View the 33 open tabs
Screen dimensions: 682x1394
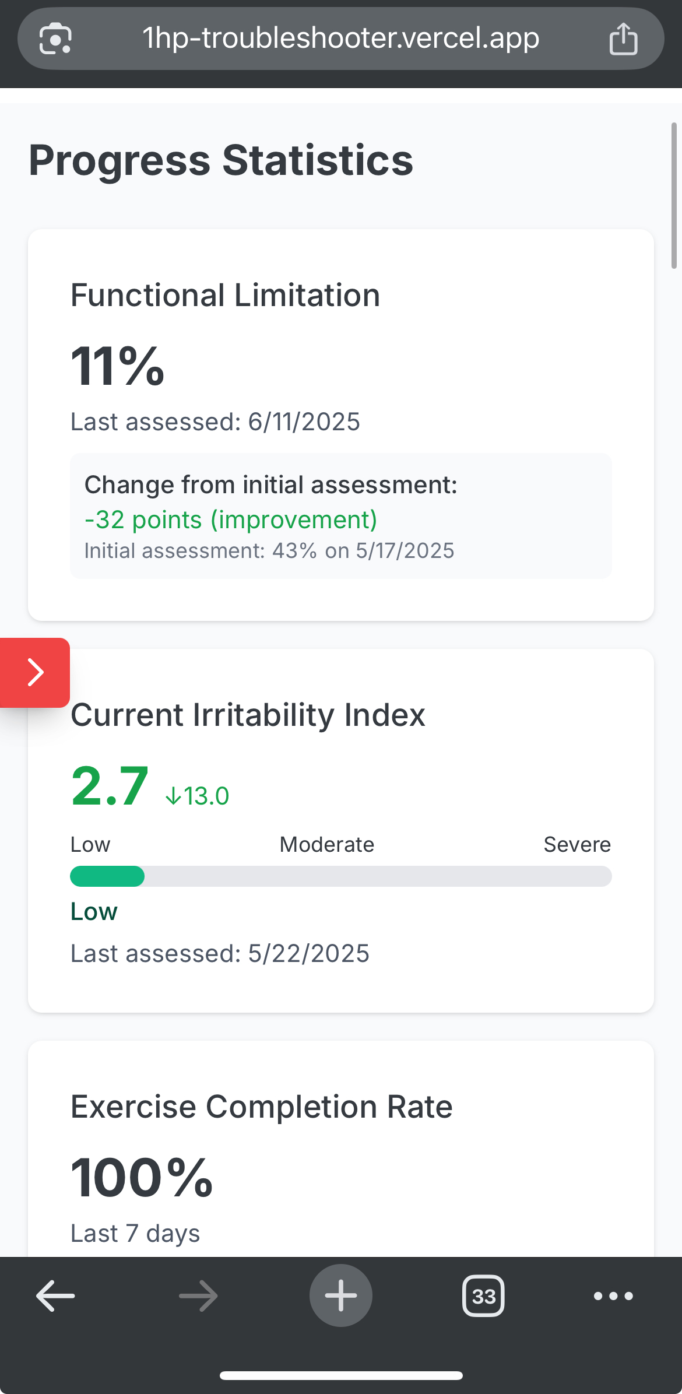[x=483, y=1295]
